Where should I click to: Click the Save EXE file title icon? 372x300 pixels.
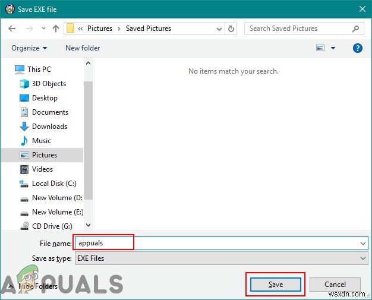[x=10, y=9]
